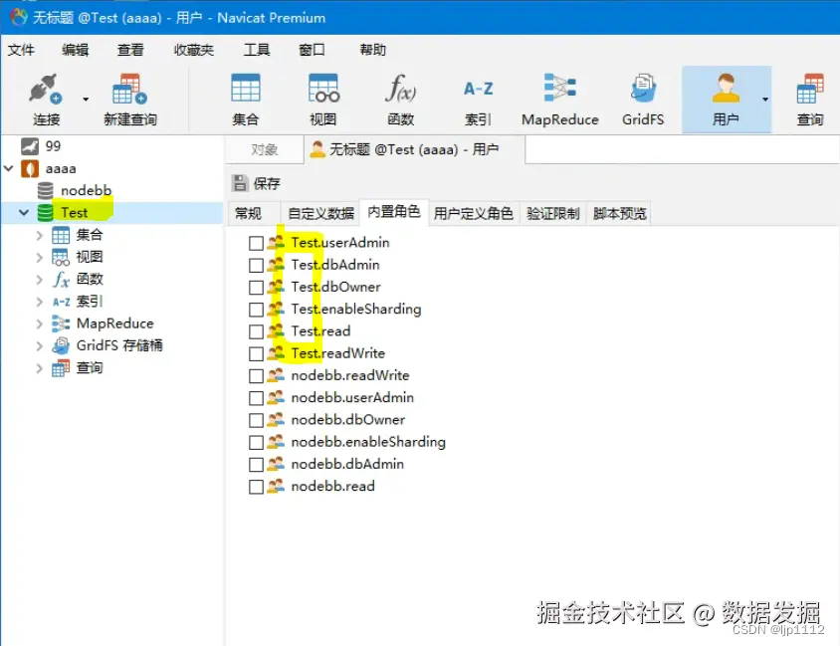Click the 保存 (Save) floppy disk icon
The width and height of the screenshot is (840, 646).
coord(240,183)
